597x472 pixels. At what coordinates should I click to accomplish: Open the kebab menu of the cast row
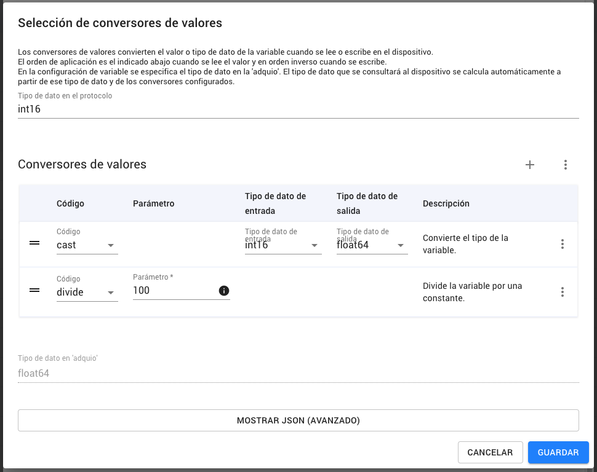(x=562, y=244)
